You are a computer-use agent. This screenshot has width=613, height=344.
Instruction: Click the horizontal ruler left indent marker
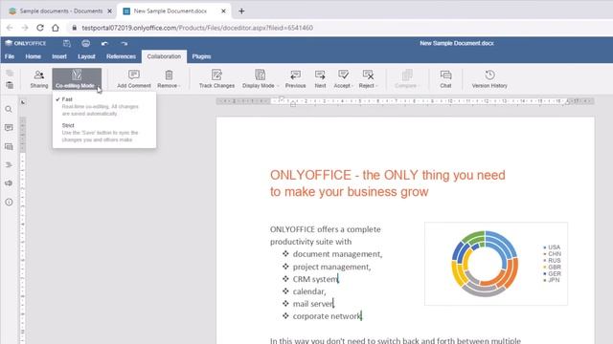[293, 104]
